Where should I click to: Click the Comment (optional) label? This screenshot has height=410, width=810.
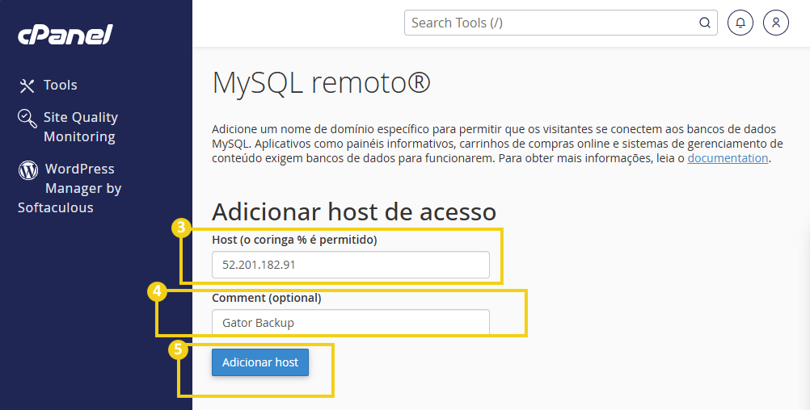pos(267,298)
